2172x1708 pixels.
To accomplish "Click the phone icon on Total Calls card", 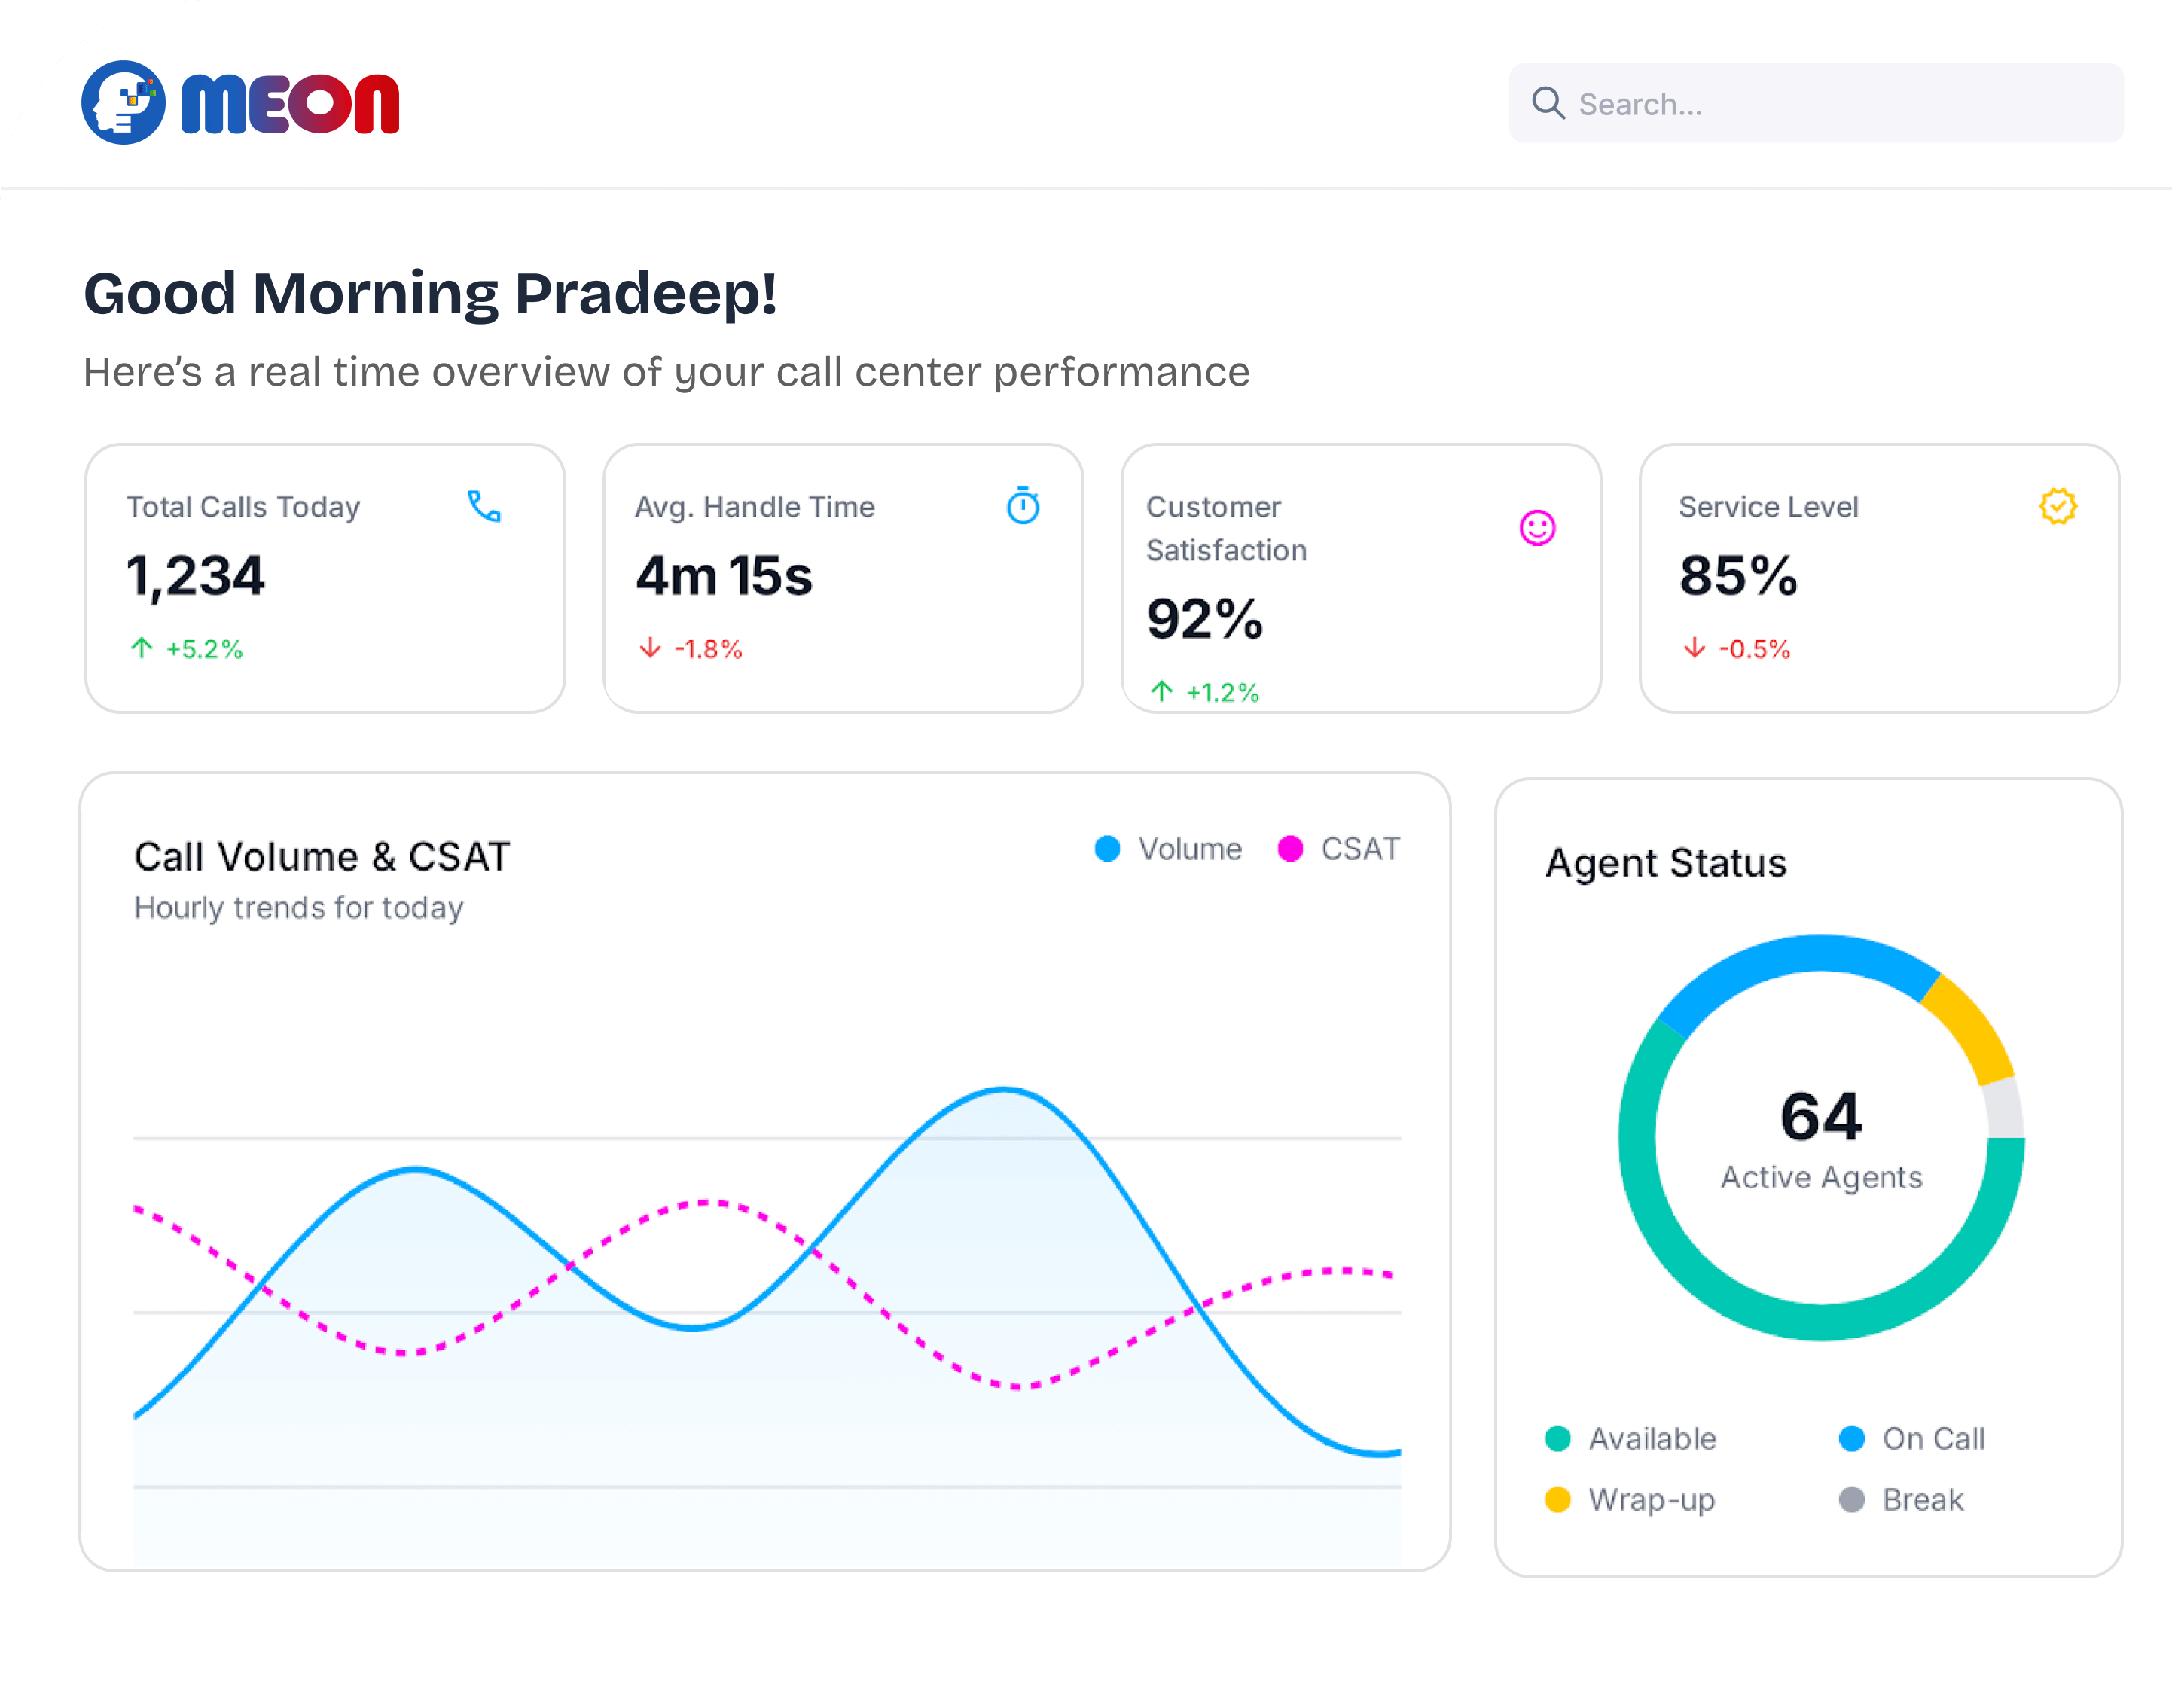I will (484, 506).
